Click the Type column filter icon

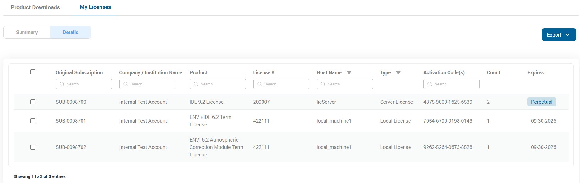coord(398,72)
